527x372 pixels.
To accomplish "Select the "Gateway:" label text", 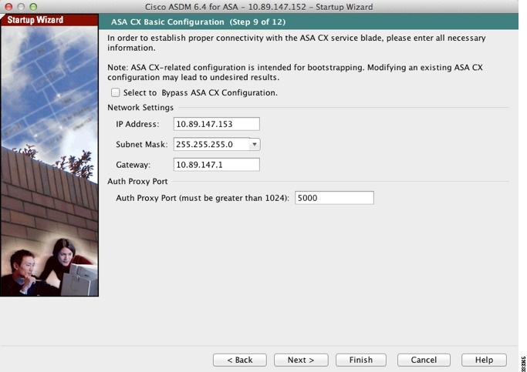I will tap(133, 165).
